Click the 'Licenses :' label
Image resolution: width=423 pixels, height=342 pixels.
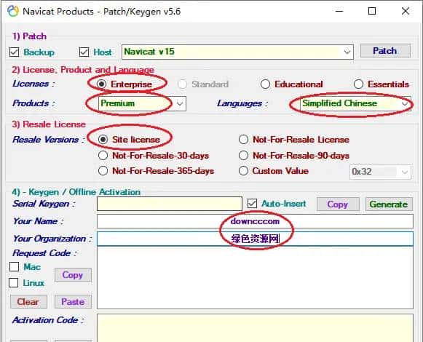[33, 84]
